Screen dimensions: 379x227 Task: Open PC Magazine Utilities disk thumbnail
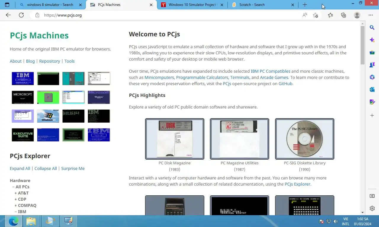(240, 139)
